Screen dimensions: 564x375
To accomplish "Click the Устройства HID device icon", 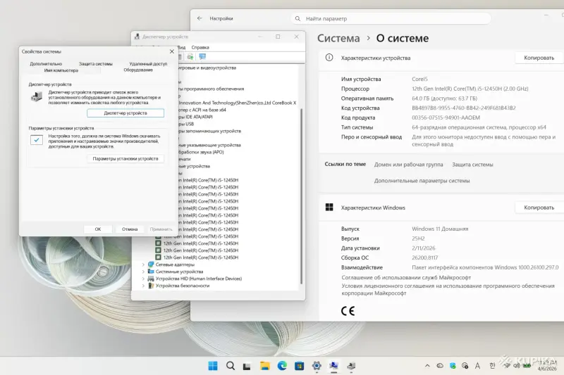I will coord(151,279).
